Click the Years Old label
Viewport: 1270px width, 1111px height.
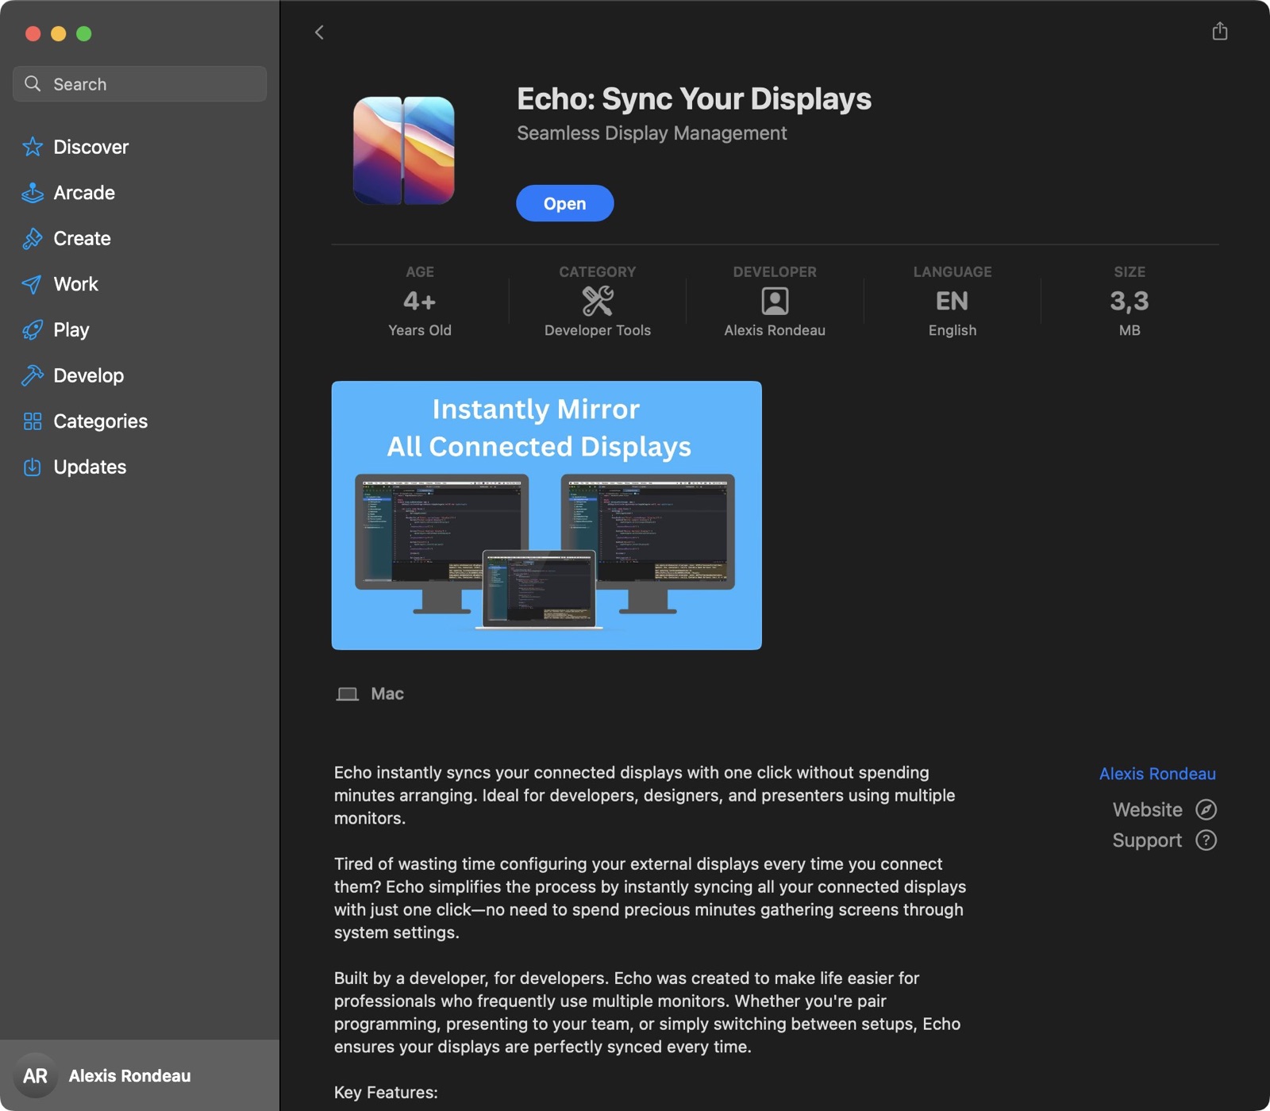(420, 330)
